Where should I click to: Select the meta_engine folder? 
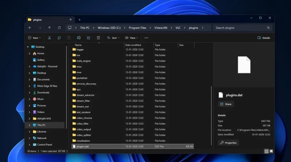click(x=133, y=61)
